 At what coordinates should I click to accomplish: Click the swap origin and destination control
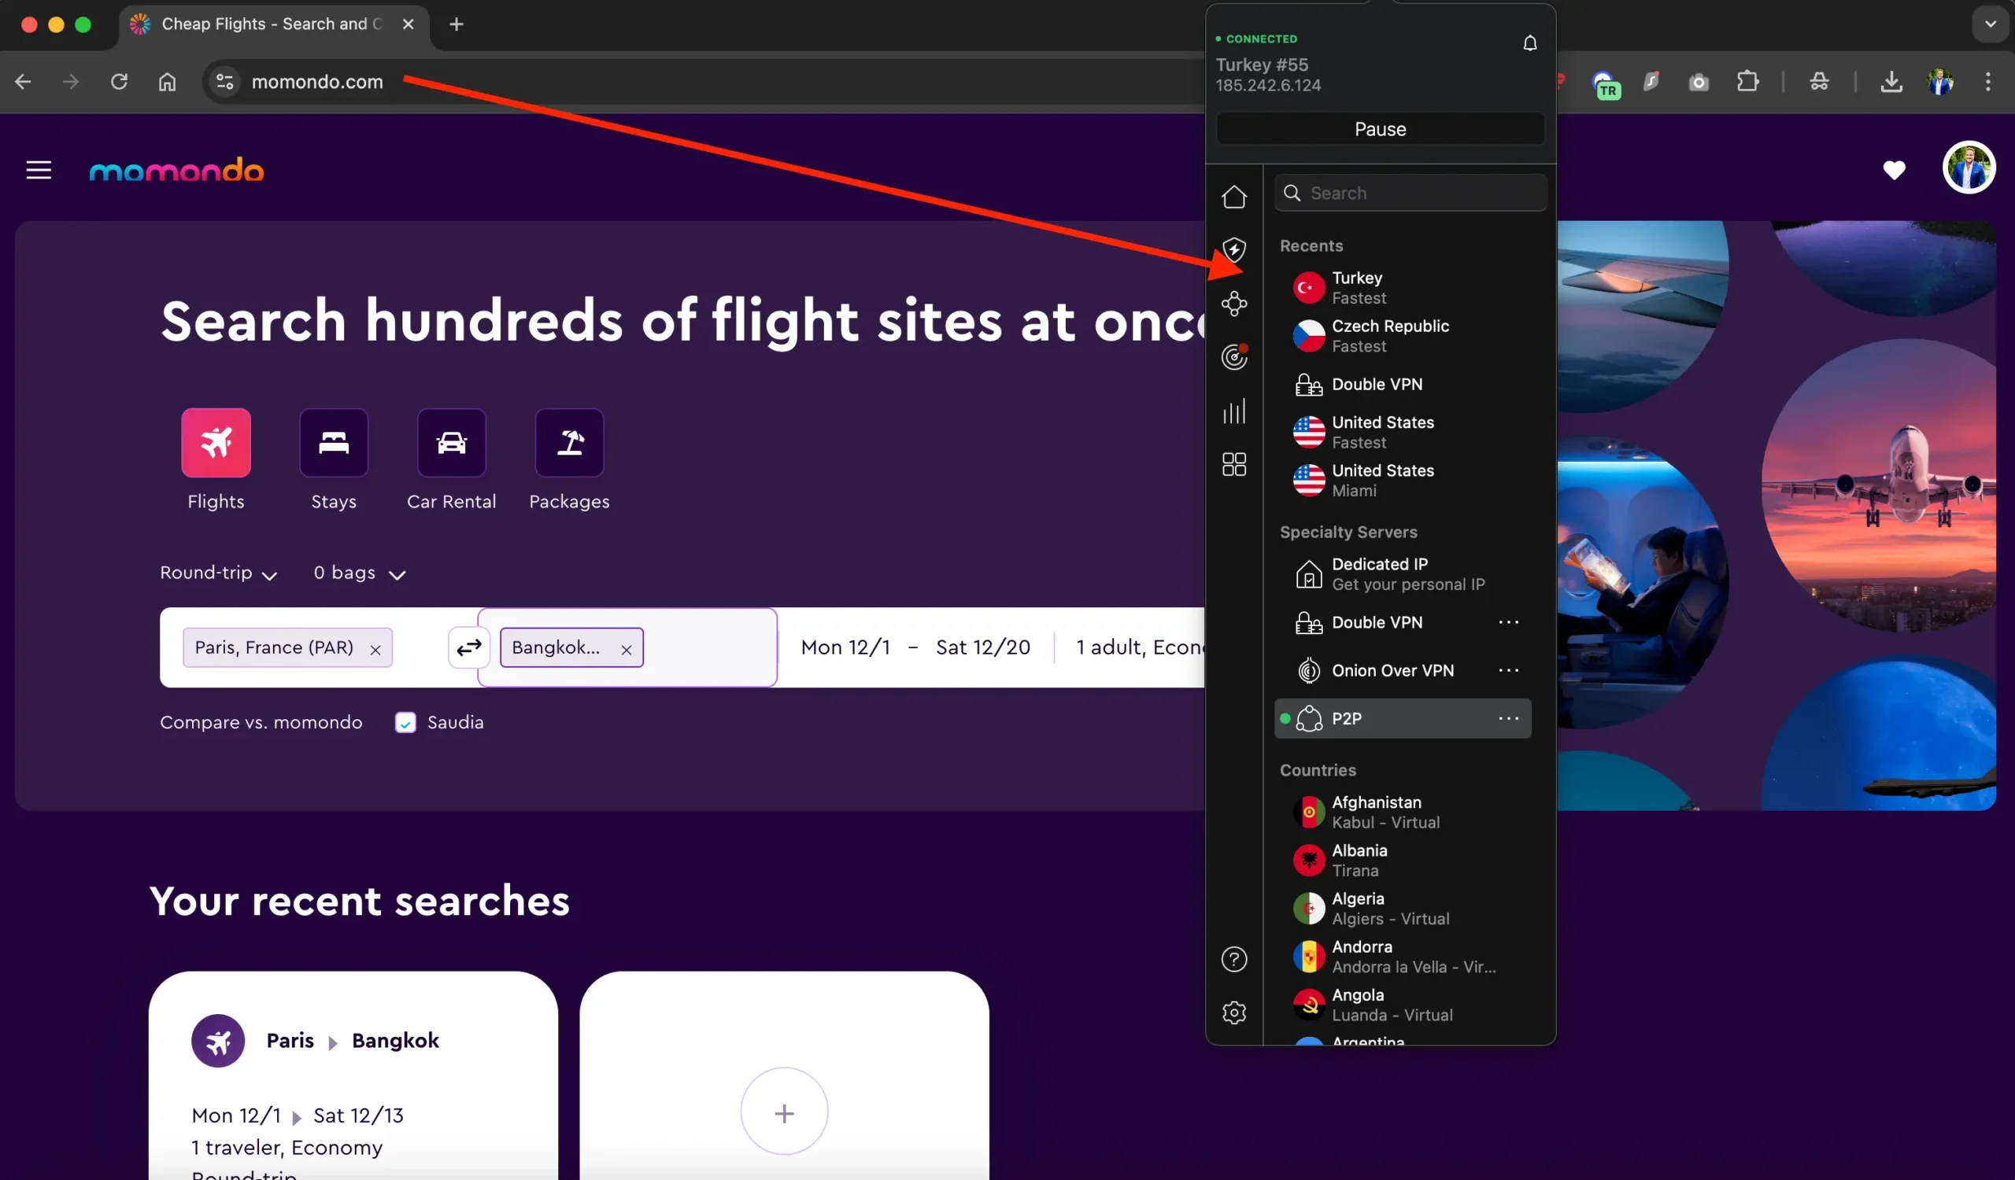pos(468,647)
